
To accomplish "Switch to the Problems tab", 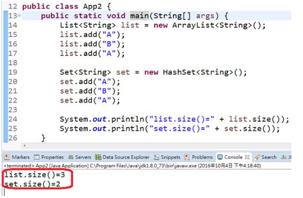I will pos(199,157).
